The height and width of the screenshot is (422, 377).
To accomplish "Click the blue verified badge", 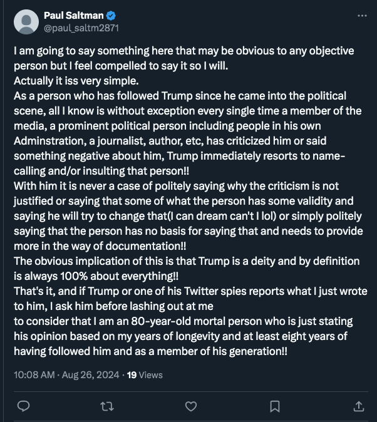I will 110,16.
